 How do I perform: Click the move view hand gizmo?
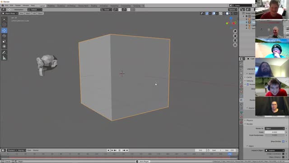click(235, 36)
